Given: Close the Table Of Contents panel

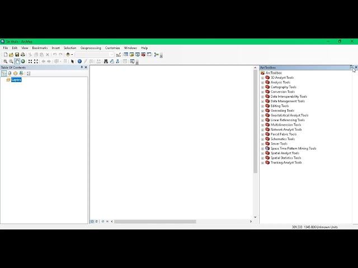Looking at the screenshot, I should [x=86, y=67].
